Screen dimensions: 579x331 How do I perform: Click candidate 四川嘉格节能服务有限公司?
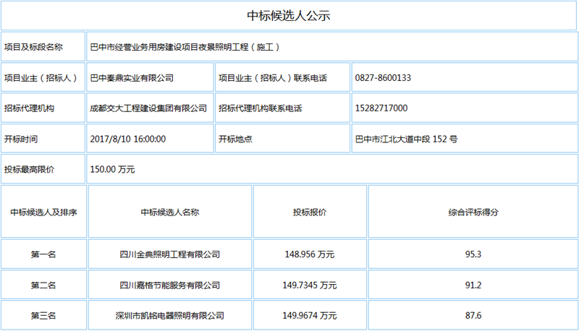170,285
